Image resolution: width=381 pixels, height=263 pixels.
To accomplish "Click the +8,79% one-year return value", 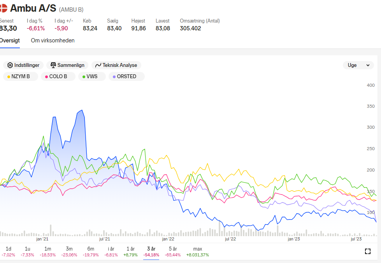I will click(x=130, y=255).
